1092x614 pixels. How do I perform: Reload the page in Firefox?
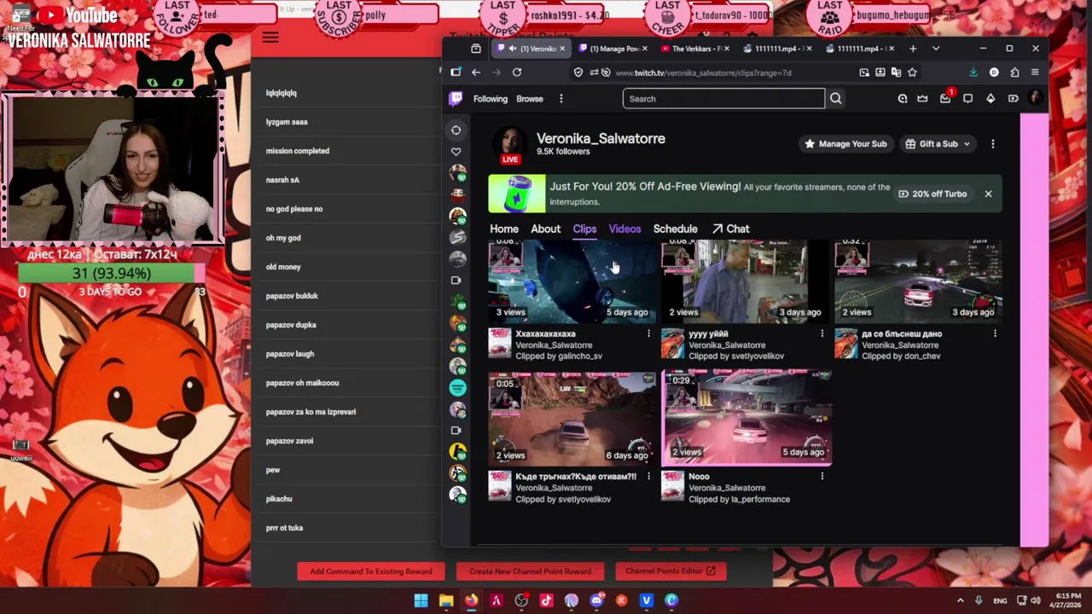tap(517, 72)
